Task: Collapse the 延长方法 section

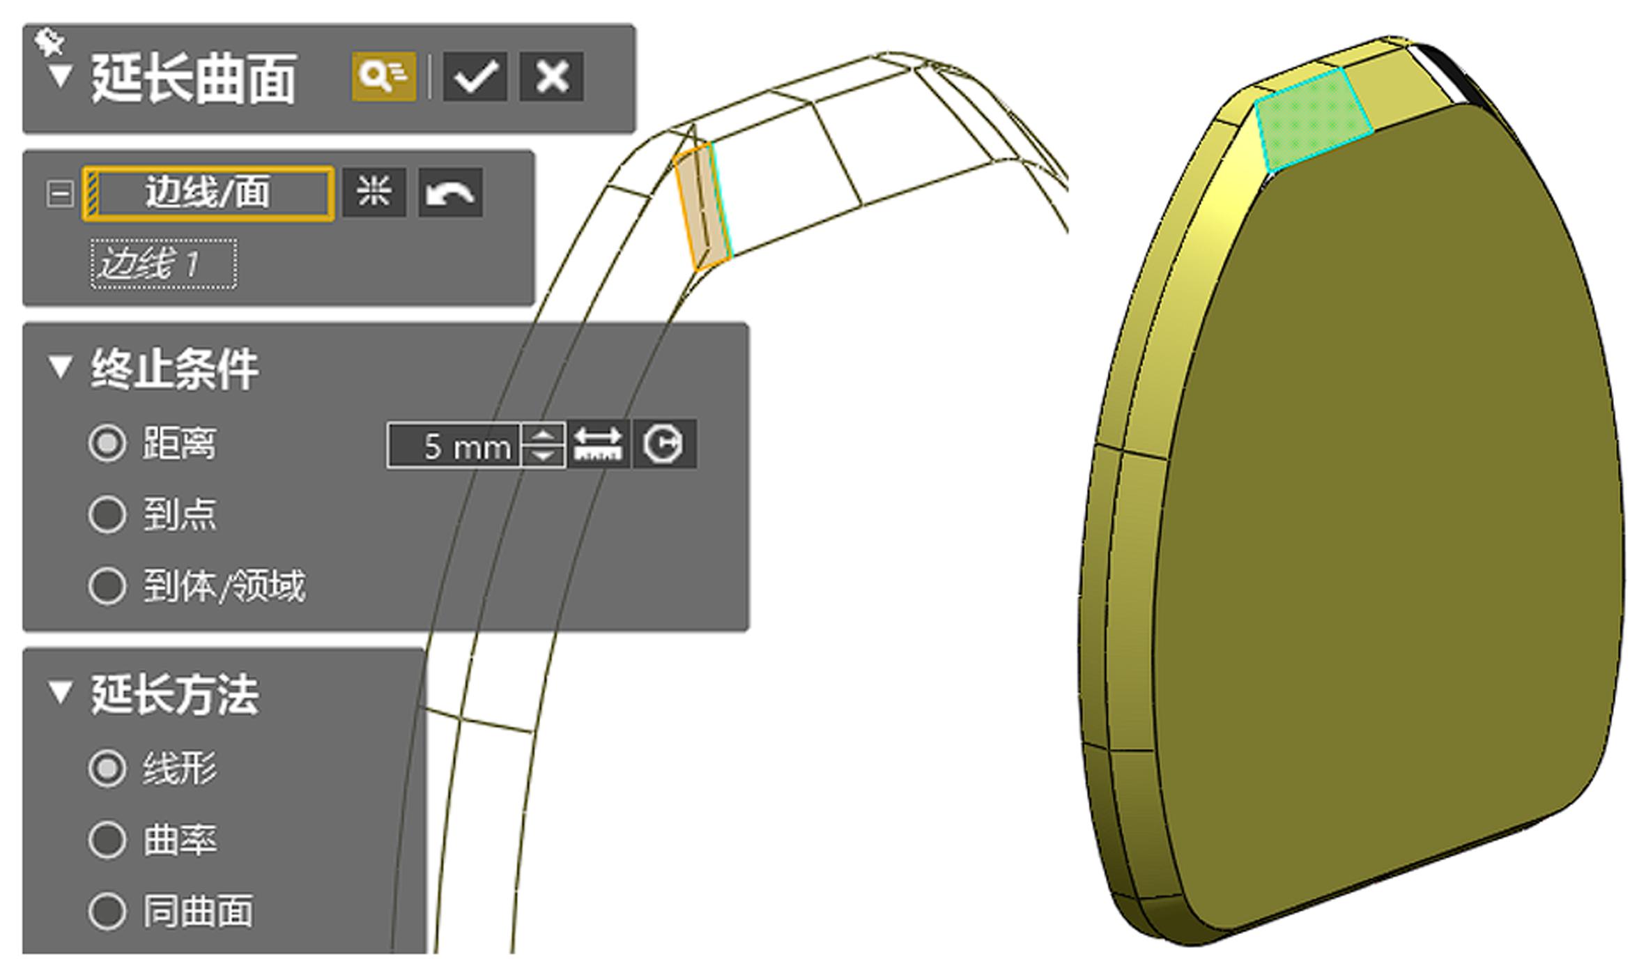Action: [61, 693]
